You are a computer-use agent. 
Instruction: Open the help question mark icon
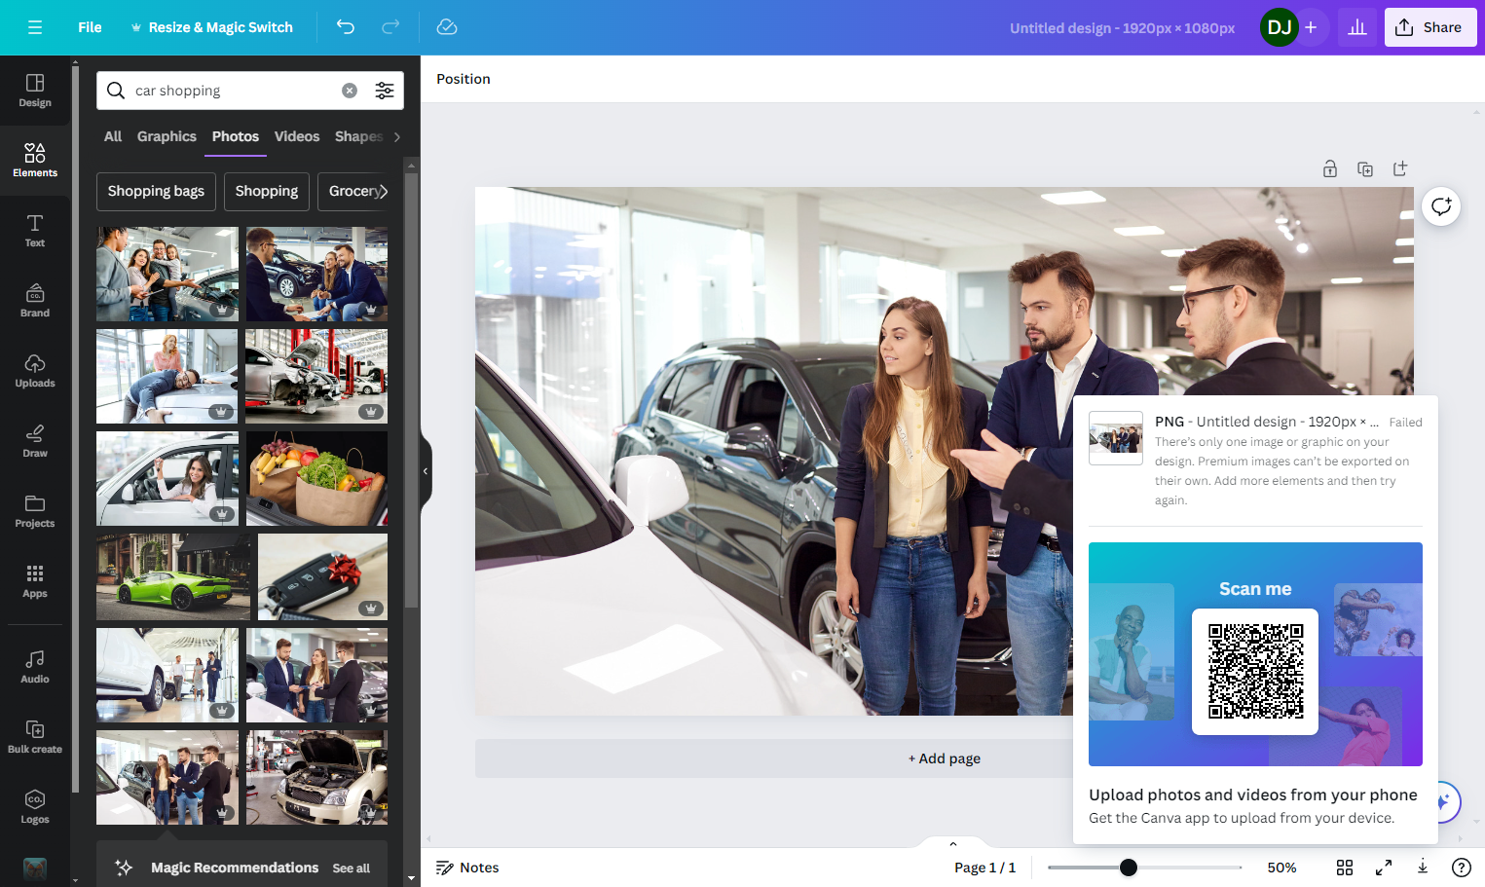coord(1462,868)
